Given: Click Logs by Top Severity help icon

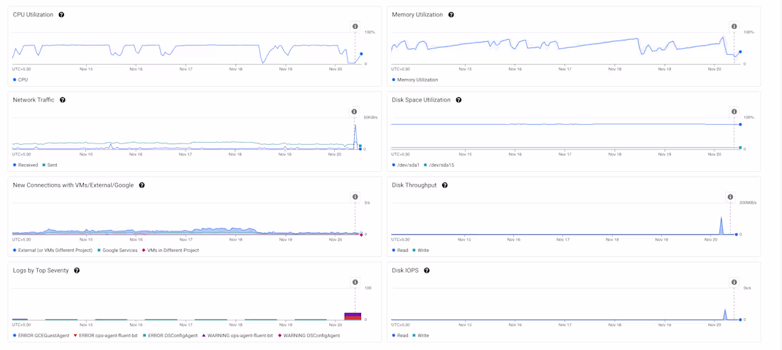Looking at the screenshot, I should tap(77, 270).
